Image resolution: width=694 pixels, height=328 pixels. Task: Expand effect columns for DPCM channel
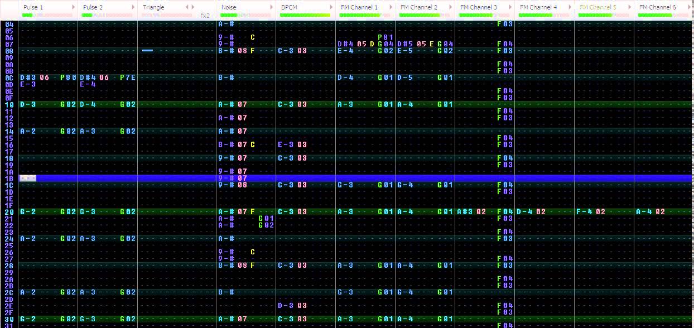tap(332, 7)
